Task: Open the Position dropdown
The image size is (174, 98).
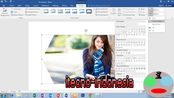Action: pos(114,12)
